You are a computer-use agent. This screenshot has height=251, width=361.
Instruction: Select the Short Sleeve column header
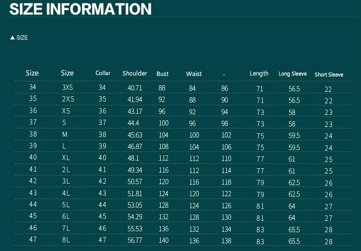[329, 75]
